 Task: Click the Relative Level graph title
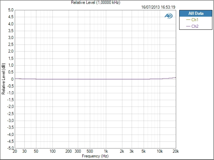tap(96, 2)
